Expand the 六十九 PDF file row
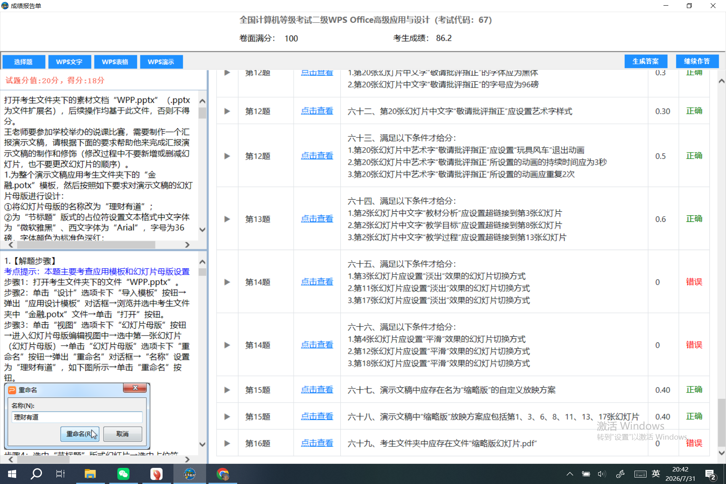 point(227,443)
